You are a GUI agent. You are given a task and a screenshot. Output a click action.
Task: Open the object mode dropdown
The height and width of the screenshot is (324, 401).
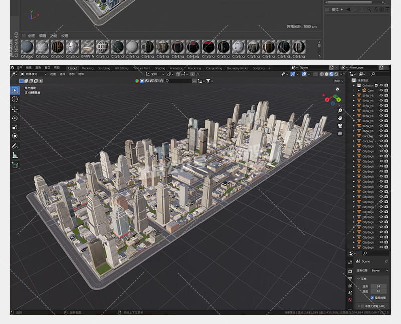[x=33, y=74]
